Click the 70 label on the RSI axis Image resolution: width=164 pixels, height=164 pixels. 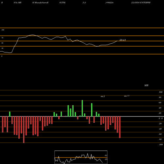[x=2, y=38]
